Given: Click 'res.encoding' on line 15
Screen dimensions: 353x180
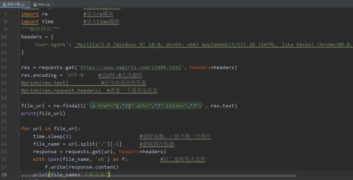Looking at the screenshot, I should click(x=39, y=75).
